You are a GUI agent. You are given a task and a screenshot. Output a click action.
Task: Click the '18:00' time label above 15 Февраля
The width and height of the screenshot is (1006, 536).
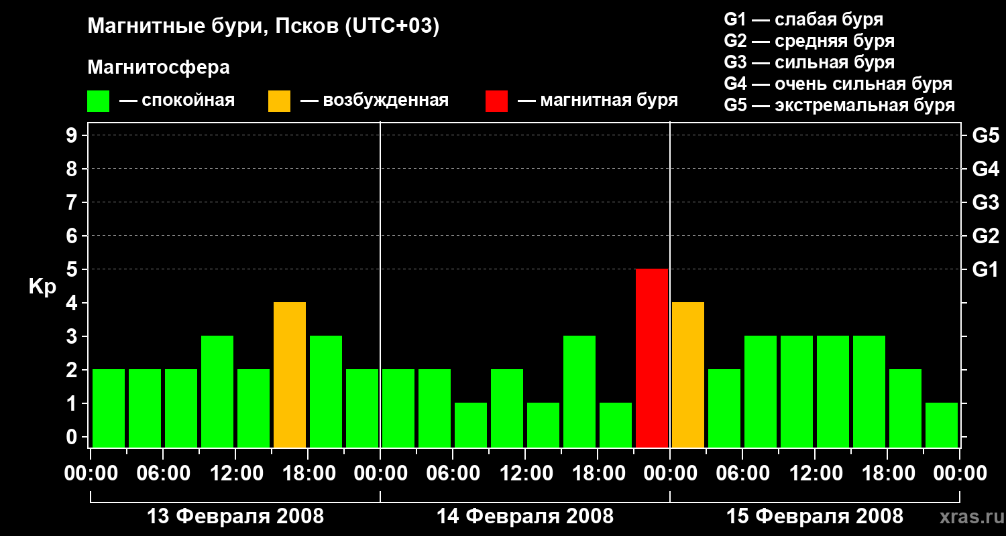coord(888,474)
